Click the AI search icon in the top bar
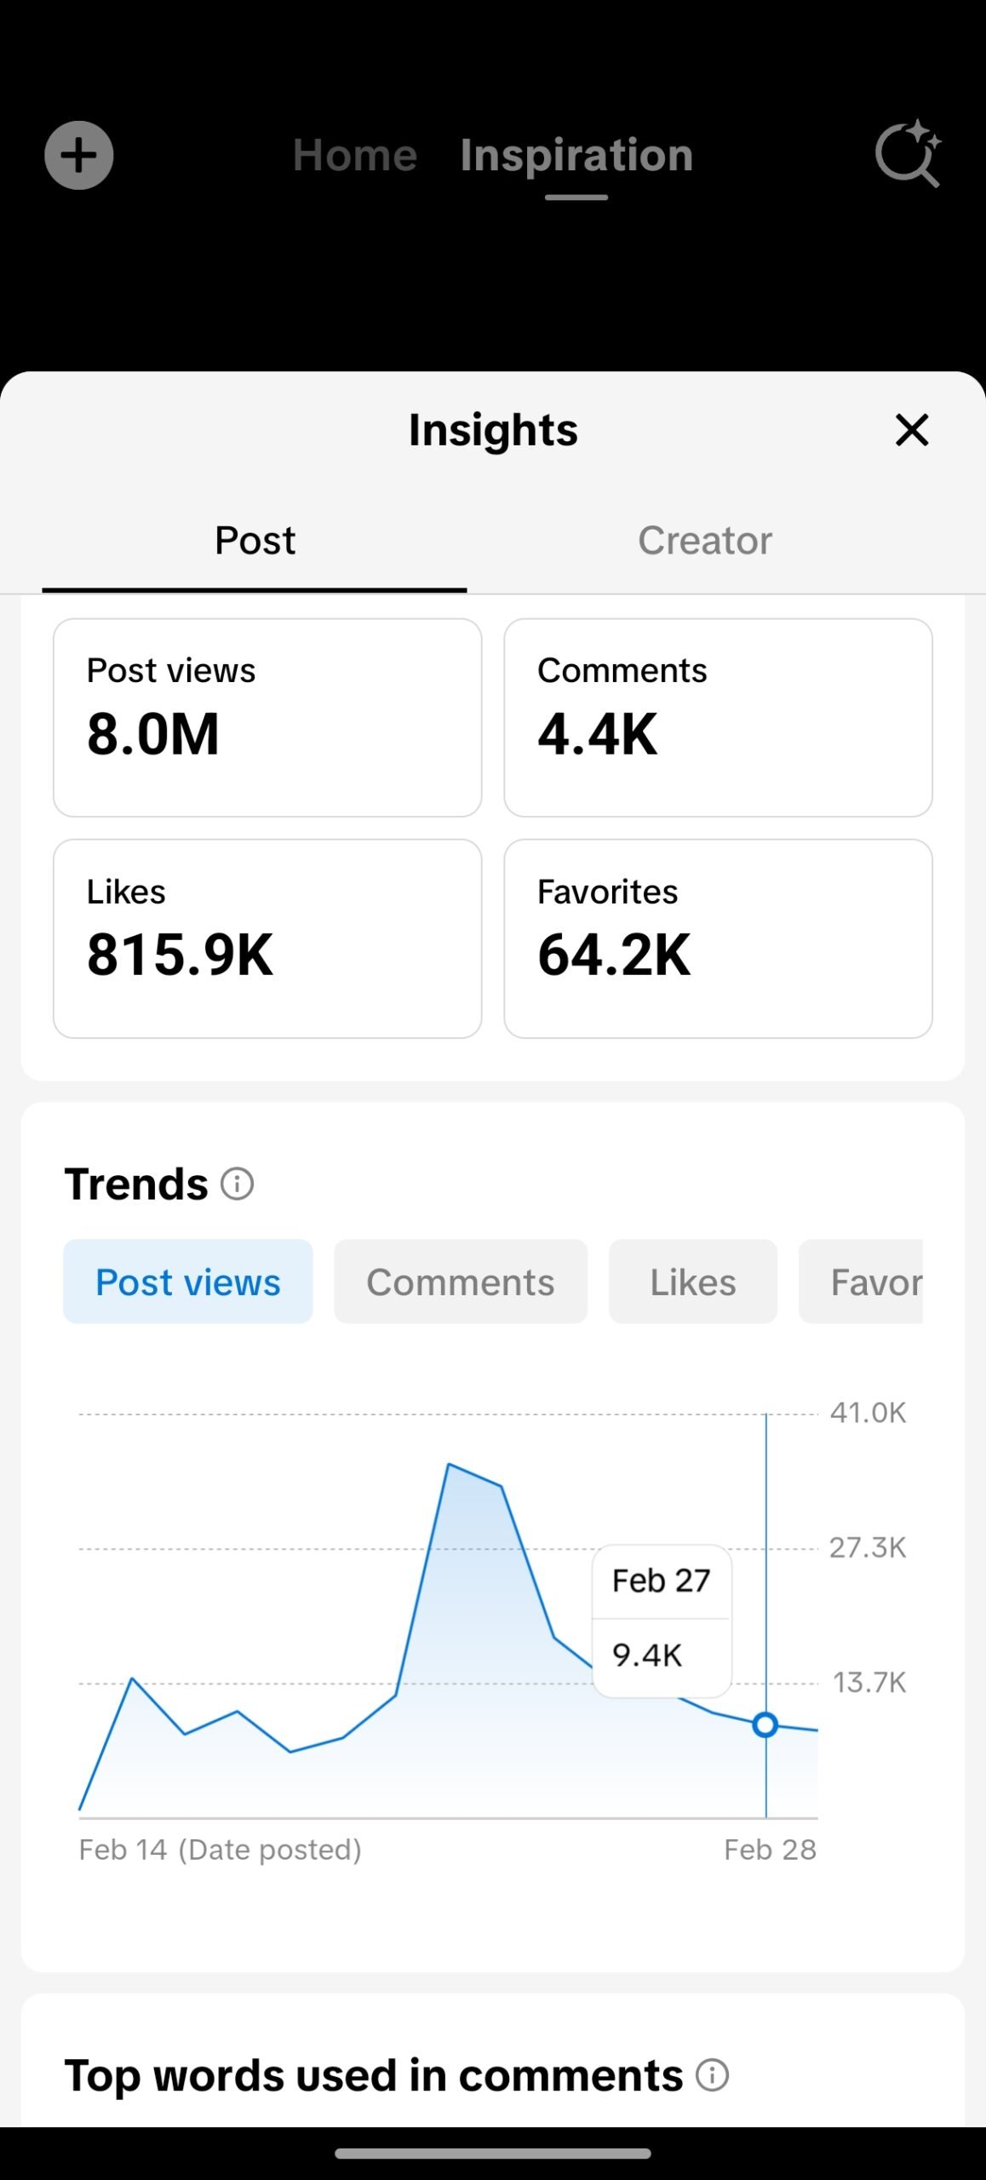Viewport: 986px width, 2180px height. (x=908, y=155)
